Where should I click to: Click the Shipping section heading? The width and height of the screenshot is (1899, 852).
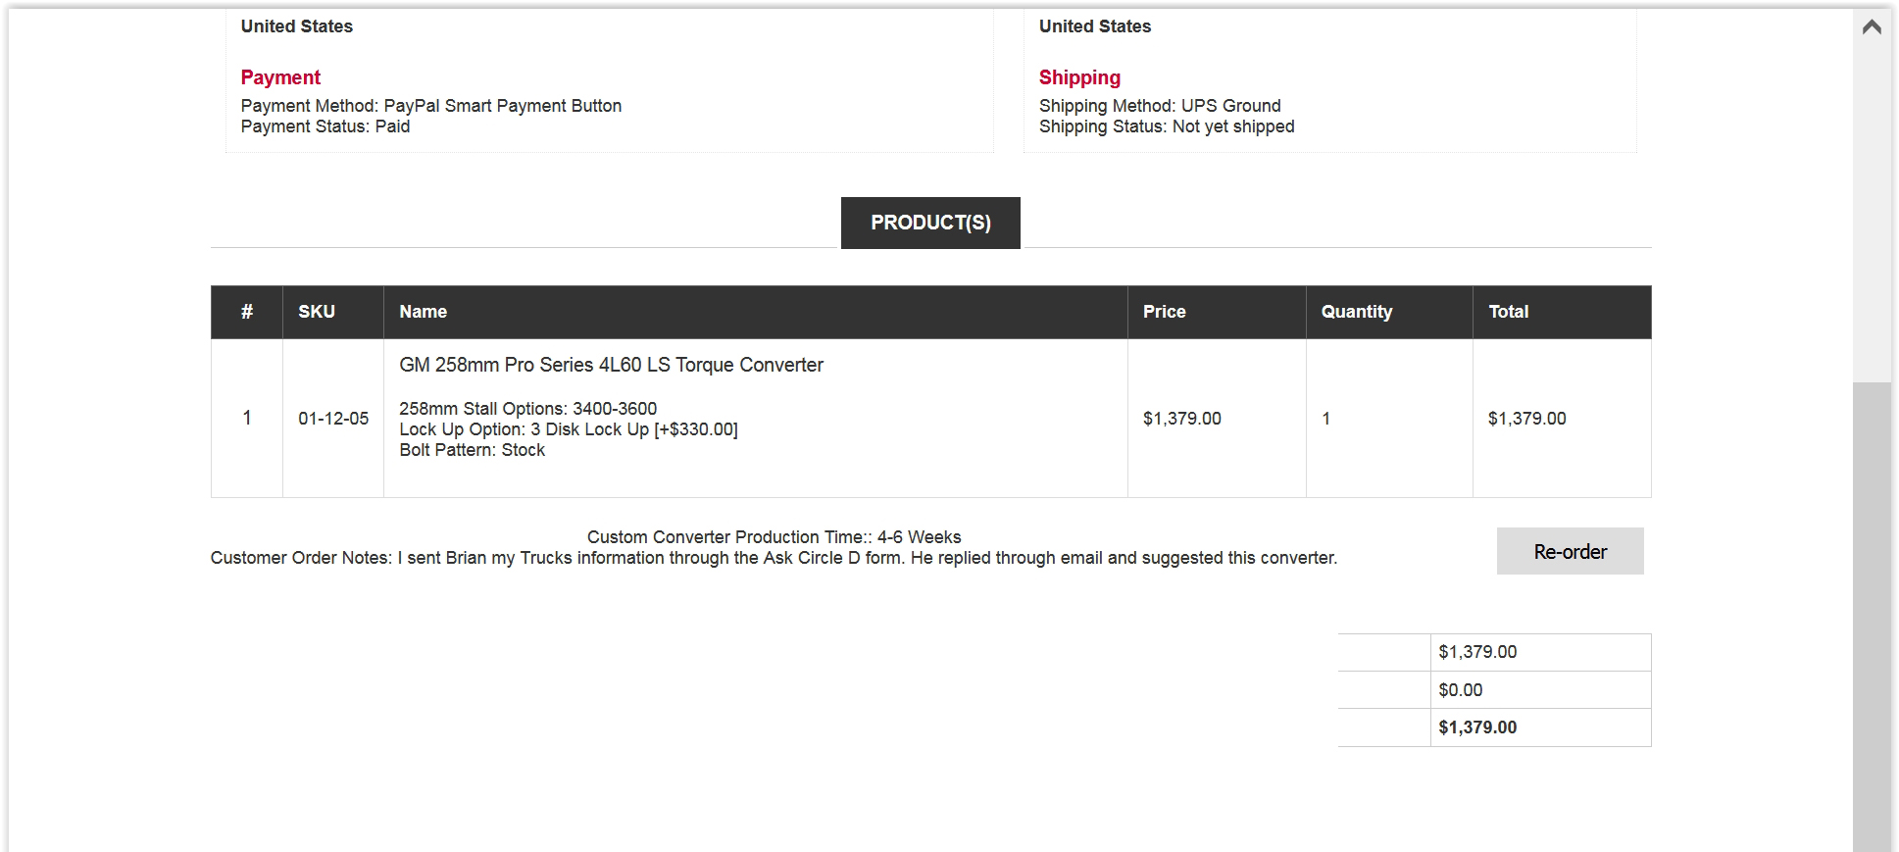(x=1079, y=77)
